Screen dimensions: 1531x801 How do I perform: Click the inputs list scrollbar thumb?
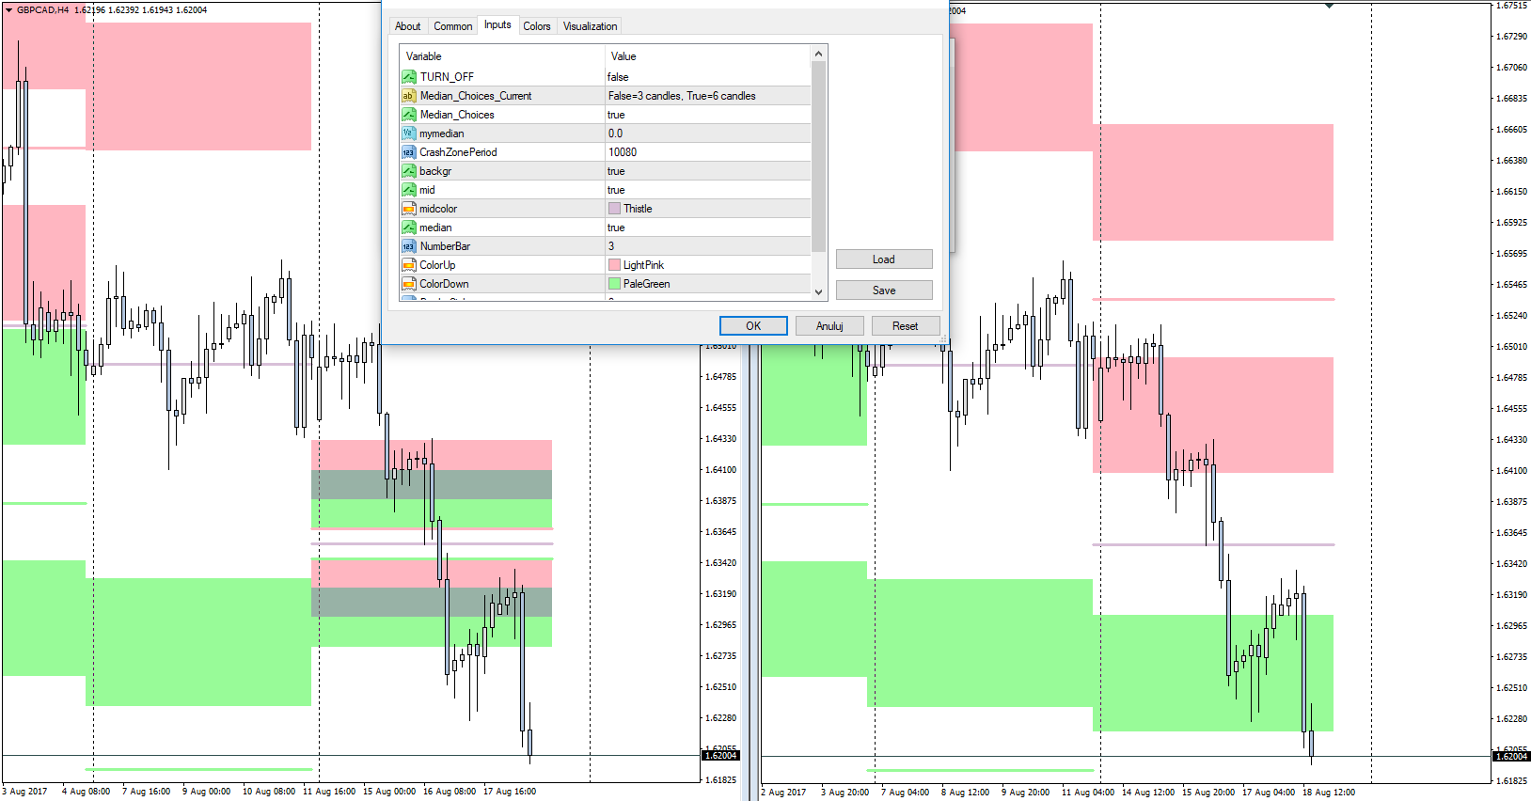tap(818, 157)
